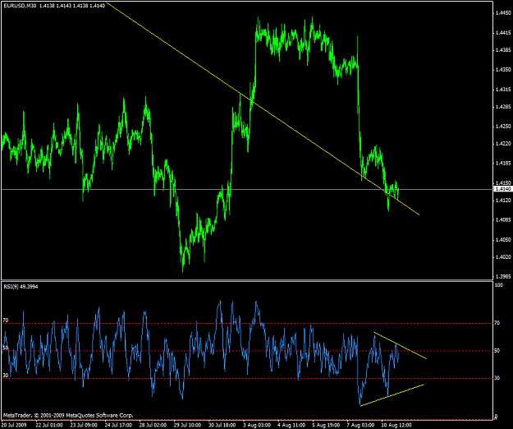
Task: Click the 1.4185 price scale label
Action: point(503,163)
